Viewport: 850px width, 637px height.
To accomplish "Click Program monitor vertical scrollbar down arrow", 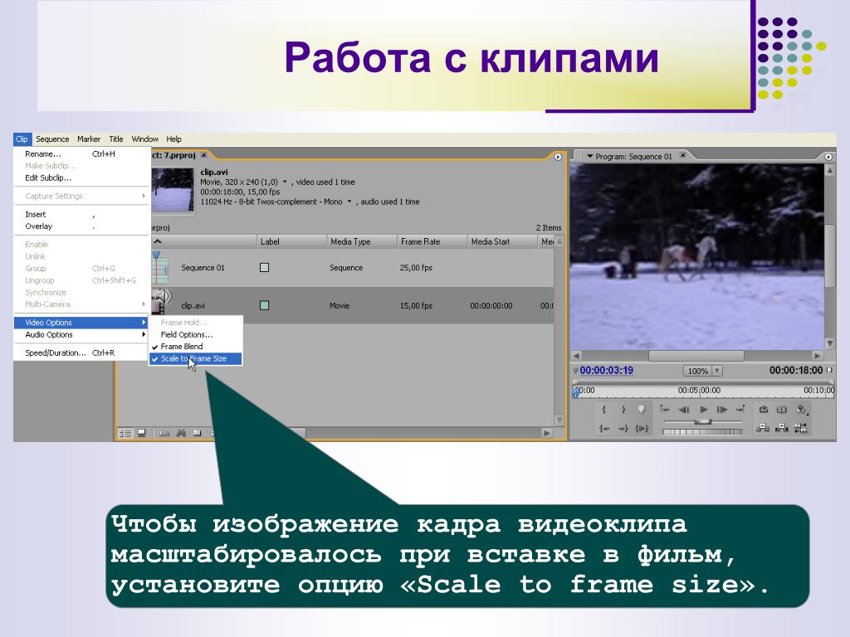I will [x=829, y=343].
